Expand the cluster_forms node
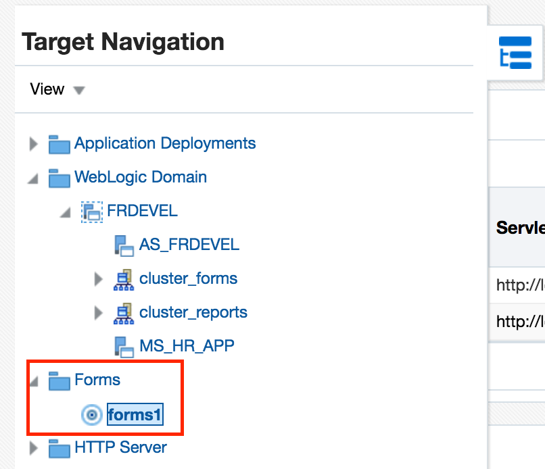545x469 pixels. [x=99, y=278]
